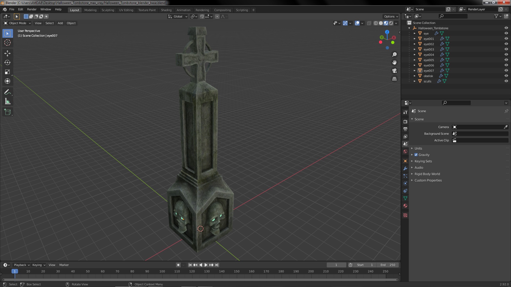The height and width of the screenshot is (287, 511).
Task: Activate the Scale tool
Action: pos(7,72)
